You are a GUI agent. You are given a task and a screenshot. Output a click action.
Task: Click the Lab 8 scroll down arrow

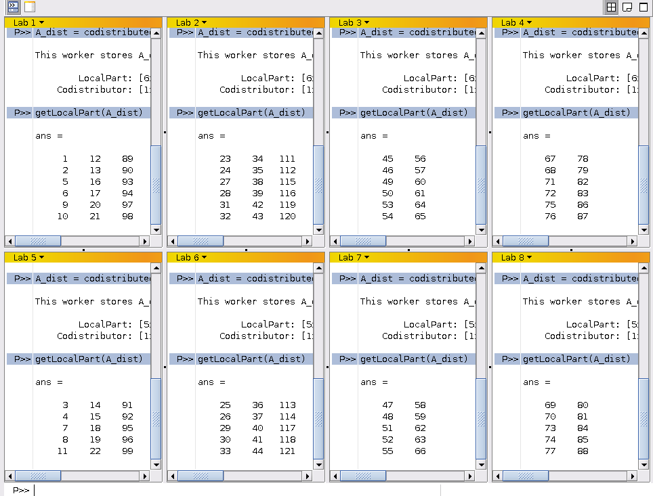644,465
